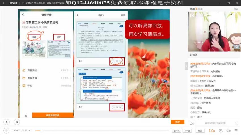Open the 1.0x playback speed selector
This screenshot has width=241, height=135.
[212, 131]
